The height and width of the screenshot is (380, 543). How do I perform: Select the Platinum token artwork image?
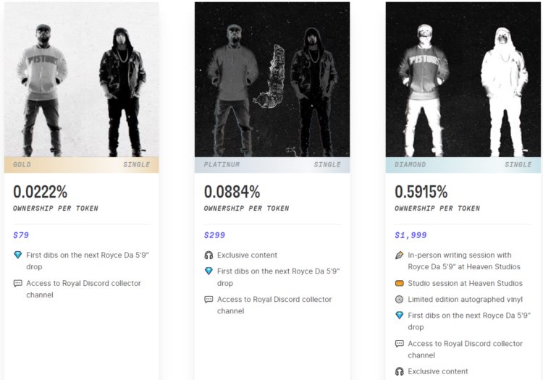pos(272,80)
